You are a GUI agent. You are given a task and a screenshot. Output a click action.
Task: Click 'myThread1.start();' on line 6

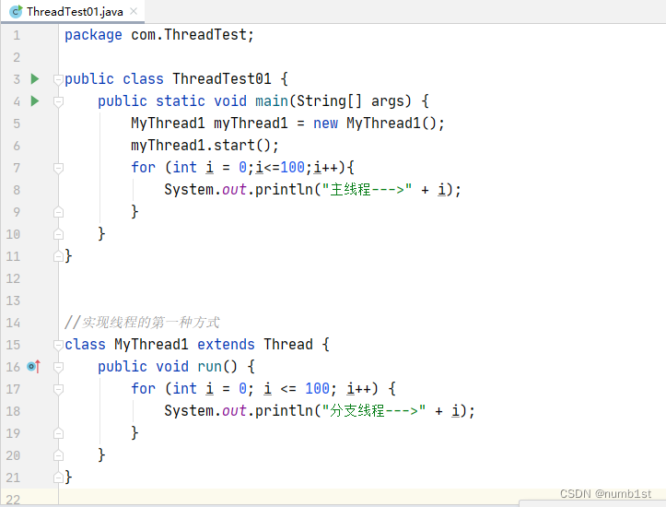click(204, 146)
